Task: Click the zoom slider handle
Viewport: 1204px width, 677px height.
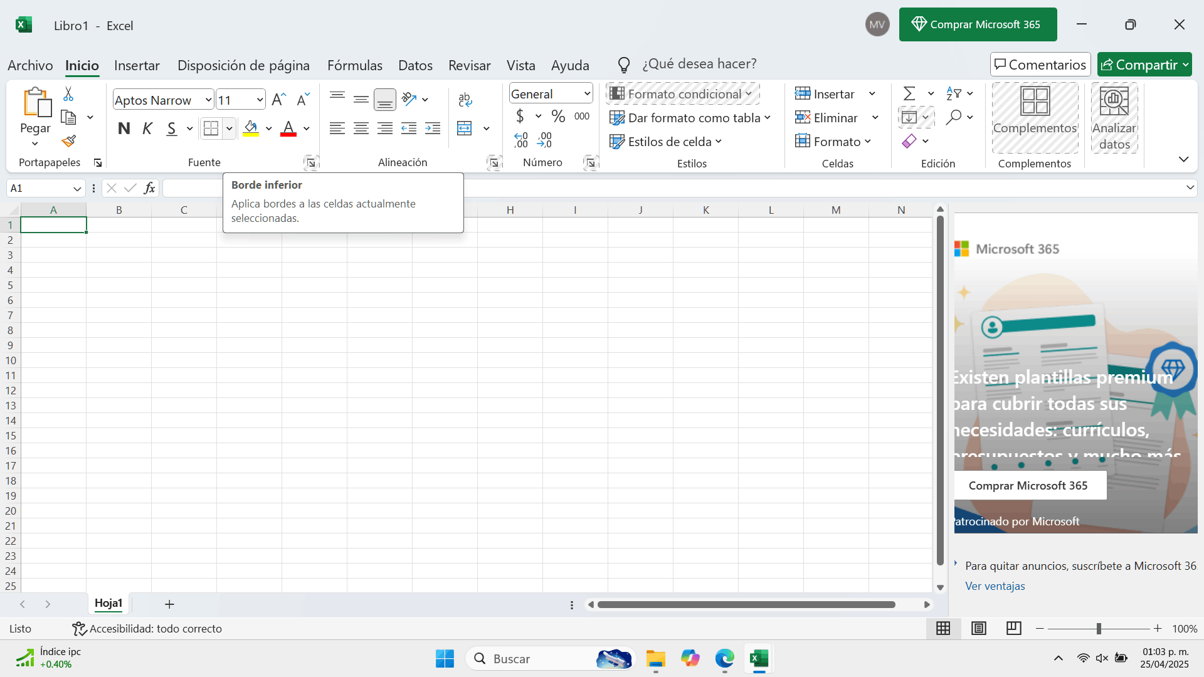Action: [1099, 629]
